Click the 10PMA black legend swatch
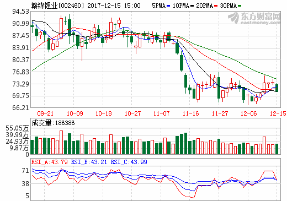287x201 pixels. pyautogui.click(x=192, y=6)
